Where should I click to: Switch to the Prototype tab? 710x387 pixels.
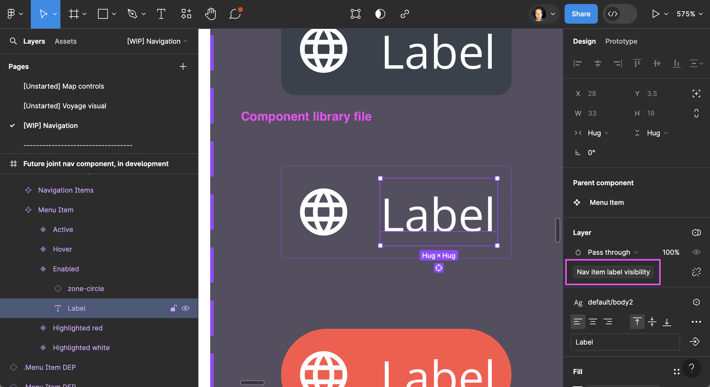[x=621, y=41]
